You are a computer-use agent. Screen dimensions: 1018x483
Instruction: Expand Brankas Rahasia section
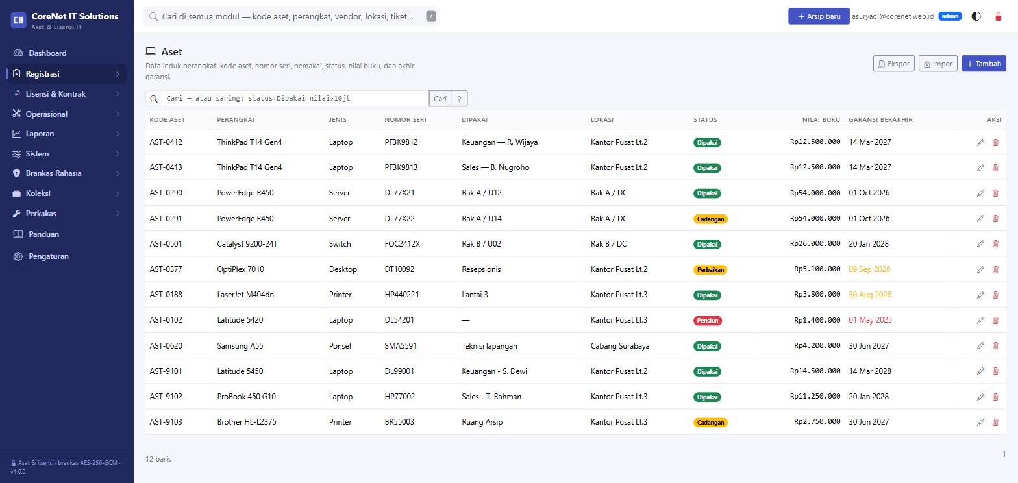click(67, 173)
